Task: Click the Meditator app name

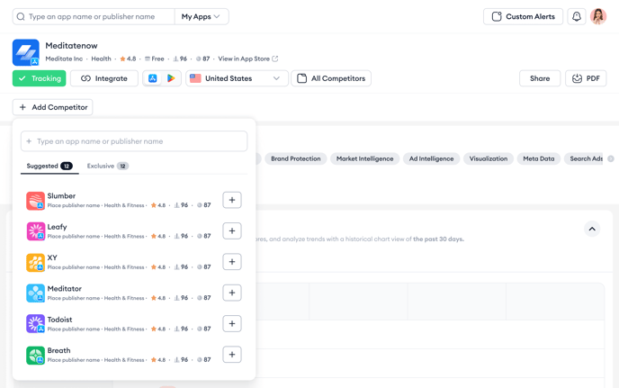Action: pyautogui.click(x=65, y=288)
